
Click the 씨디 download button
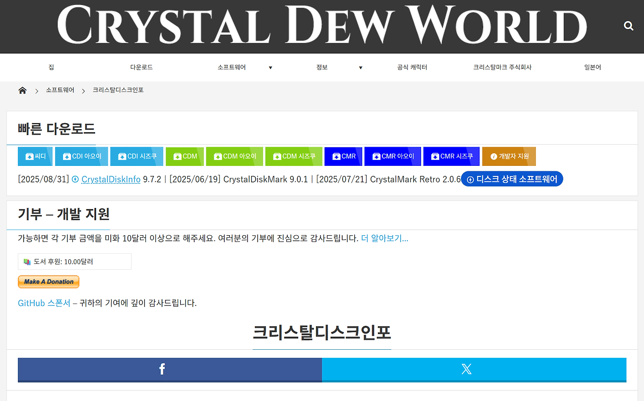pyautogui.click(x=35, y=156)
